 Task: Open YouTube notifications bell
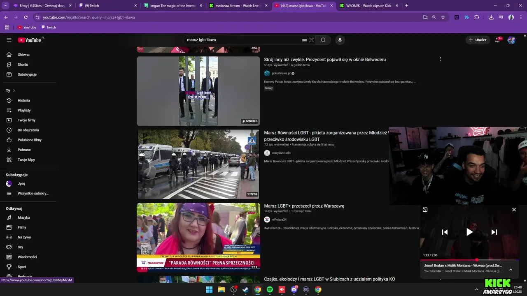click(x=498, y=40)
